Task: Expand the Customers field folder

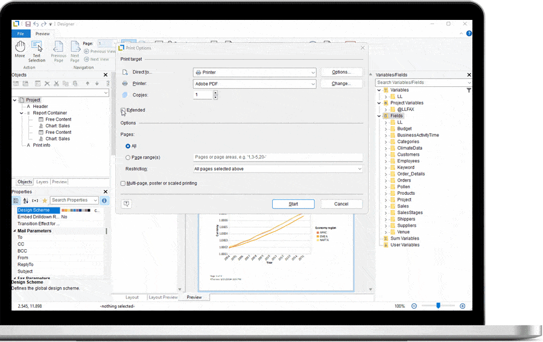Action: tap(386, 155)
